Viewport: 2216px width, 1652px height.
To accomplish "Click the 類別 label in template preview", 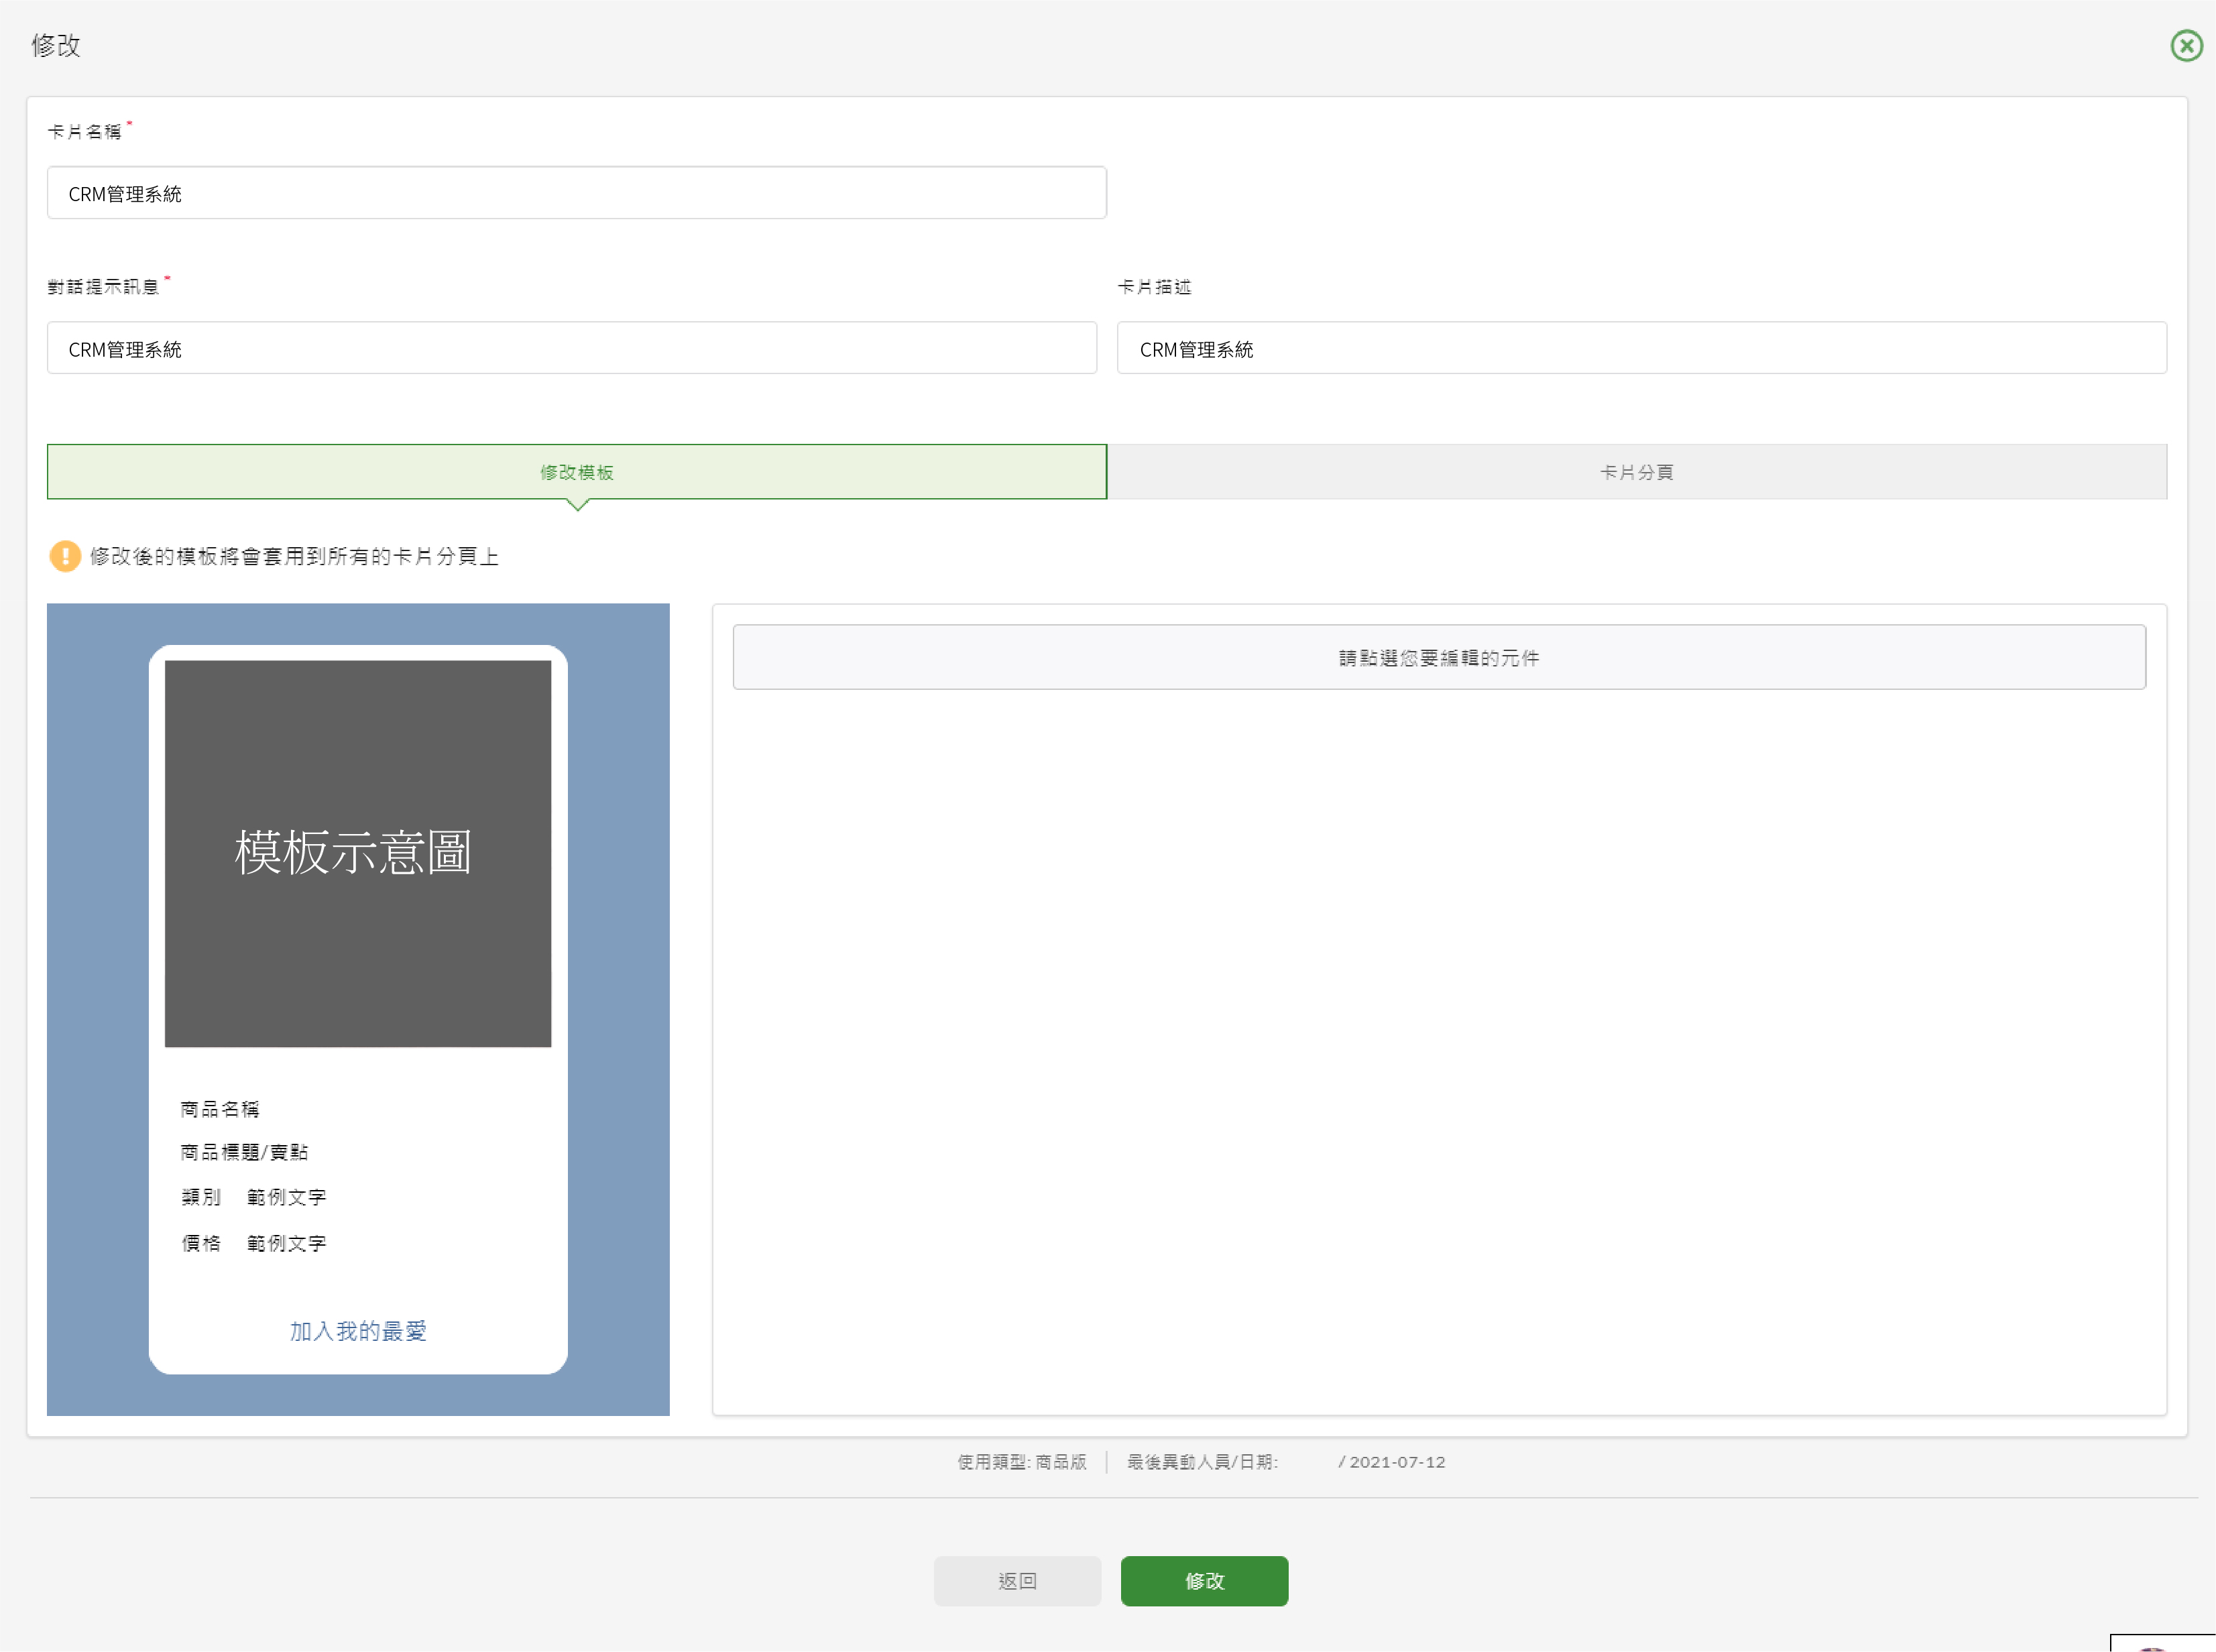I will tap(201, 1197).
